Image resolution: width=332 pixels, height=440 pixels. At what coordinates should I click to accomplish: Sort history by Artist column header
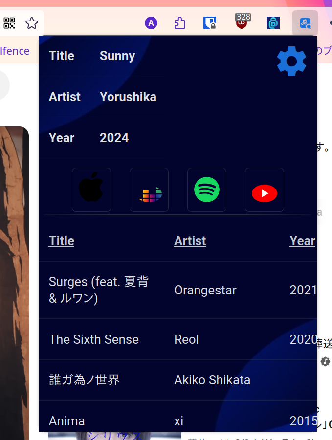(190, 241)
